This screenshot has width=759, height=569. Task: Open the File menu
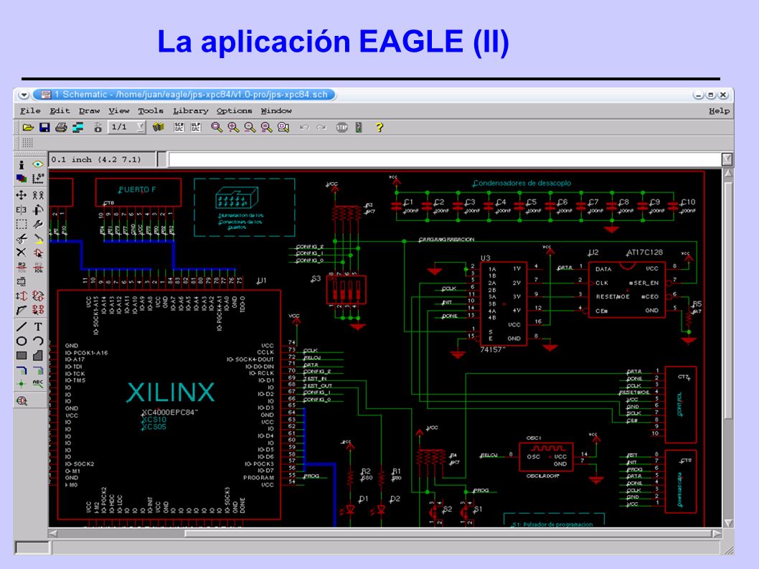pyautogui.click(x=30, y=111)
